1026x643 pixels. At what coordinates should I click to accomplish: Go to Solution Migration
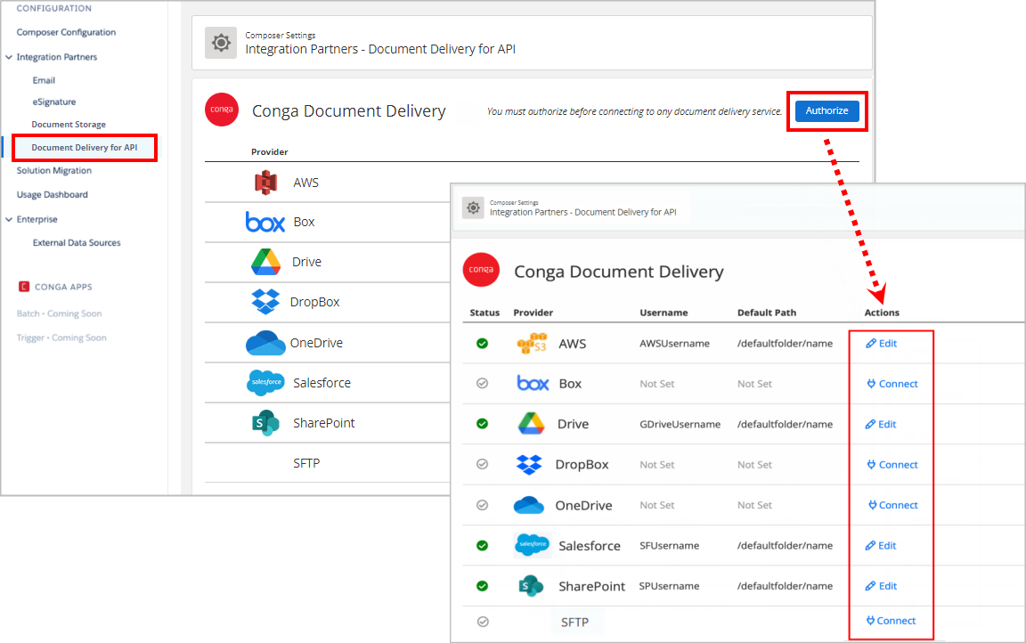(54, 170)
